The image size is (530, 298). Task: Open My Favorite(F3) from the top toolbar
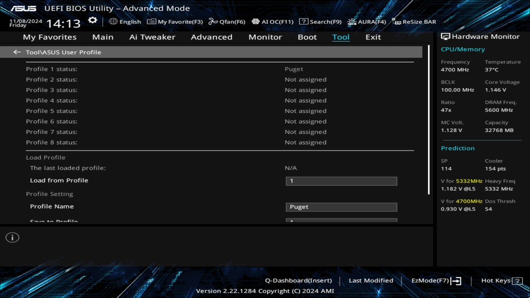[175, 22]
